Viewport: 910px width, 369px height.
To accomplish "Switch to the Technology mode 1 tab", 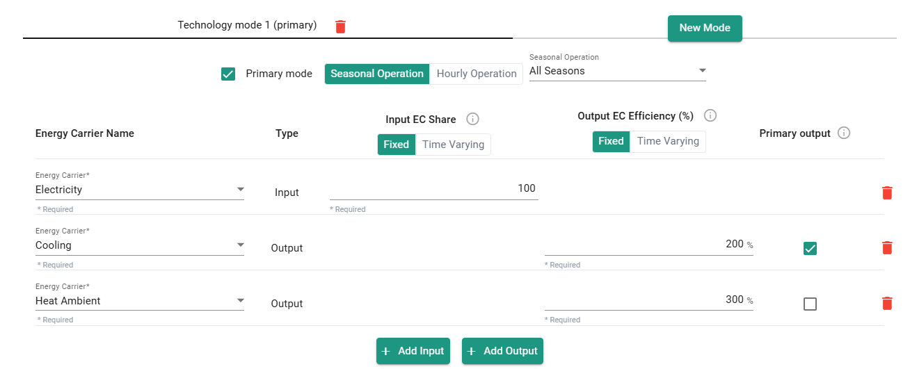I will coord(247,26).
